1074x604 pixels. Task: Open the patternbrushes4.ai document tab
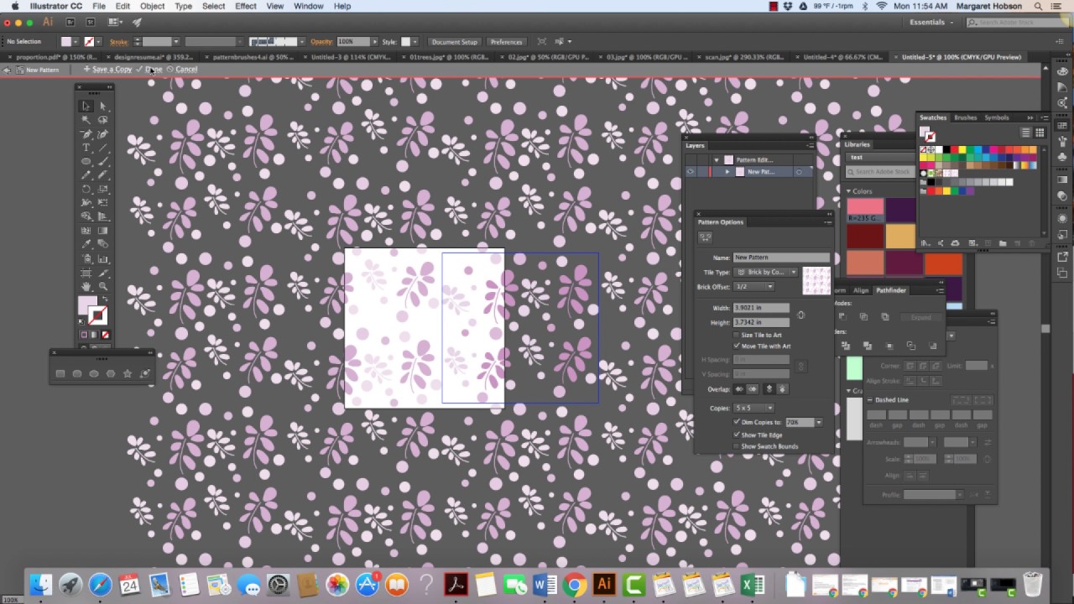251,57
